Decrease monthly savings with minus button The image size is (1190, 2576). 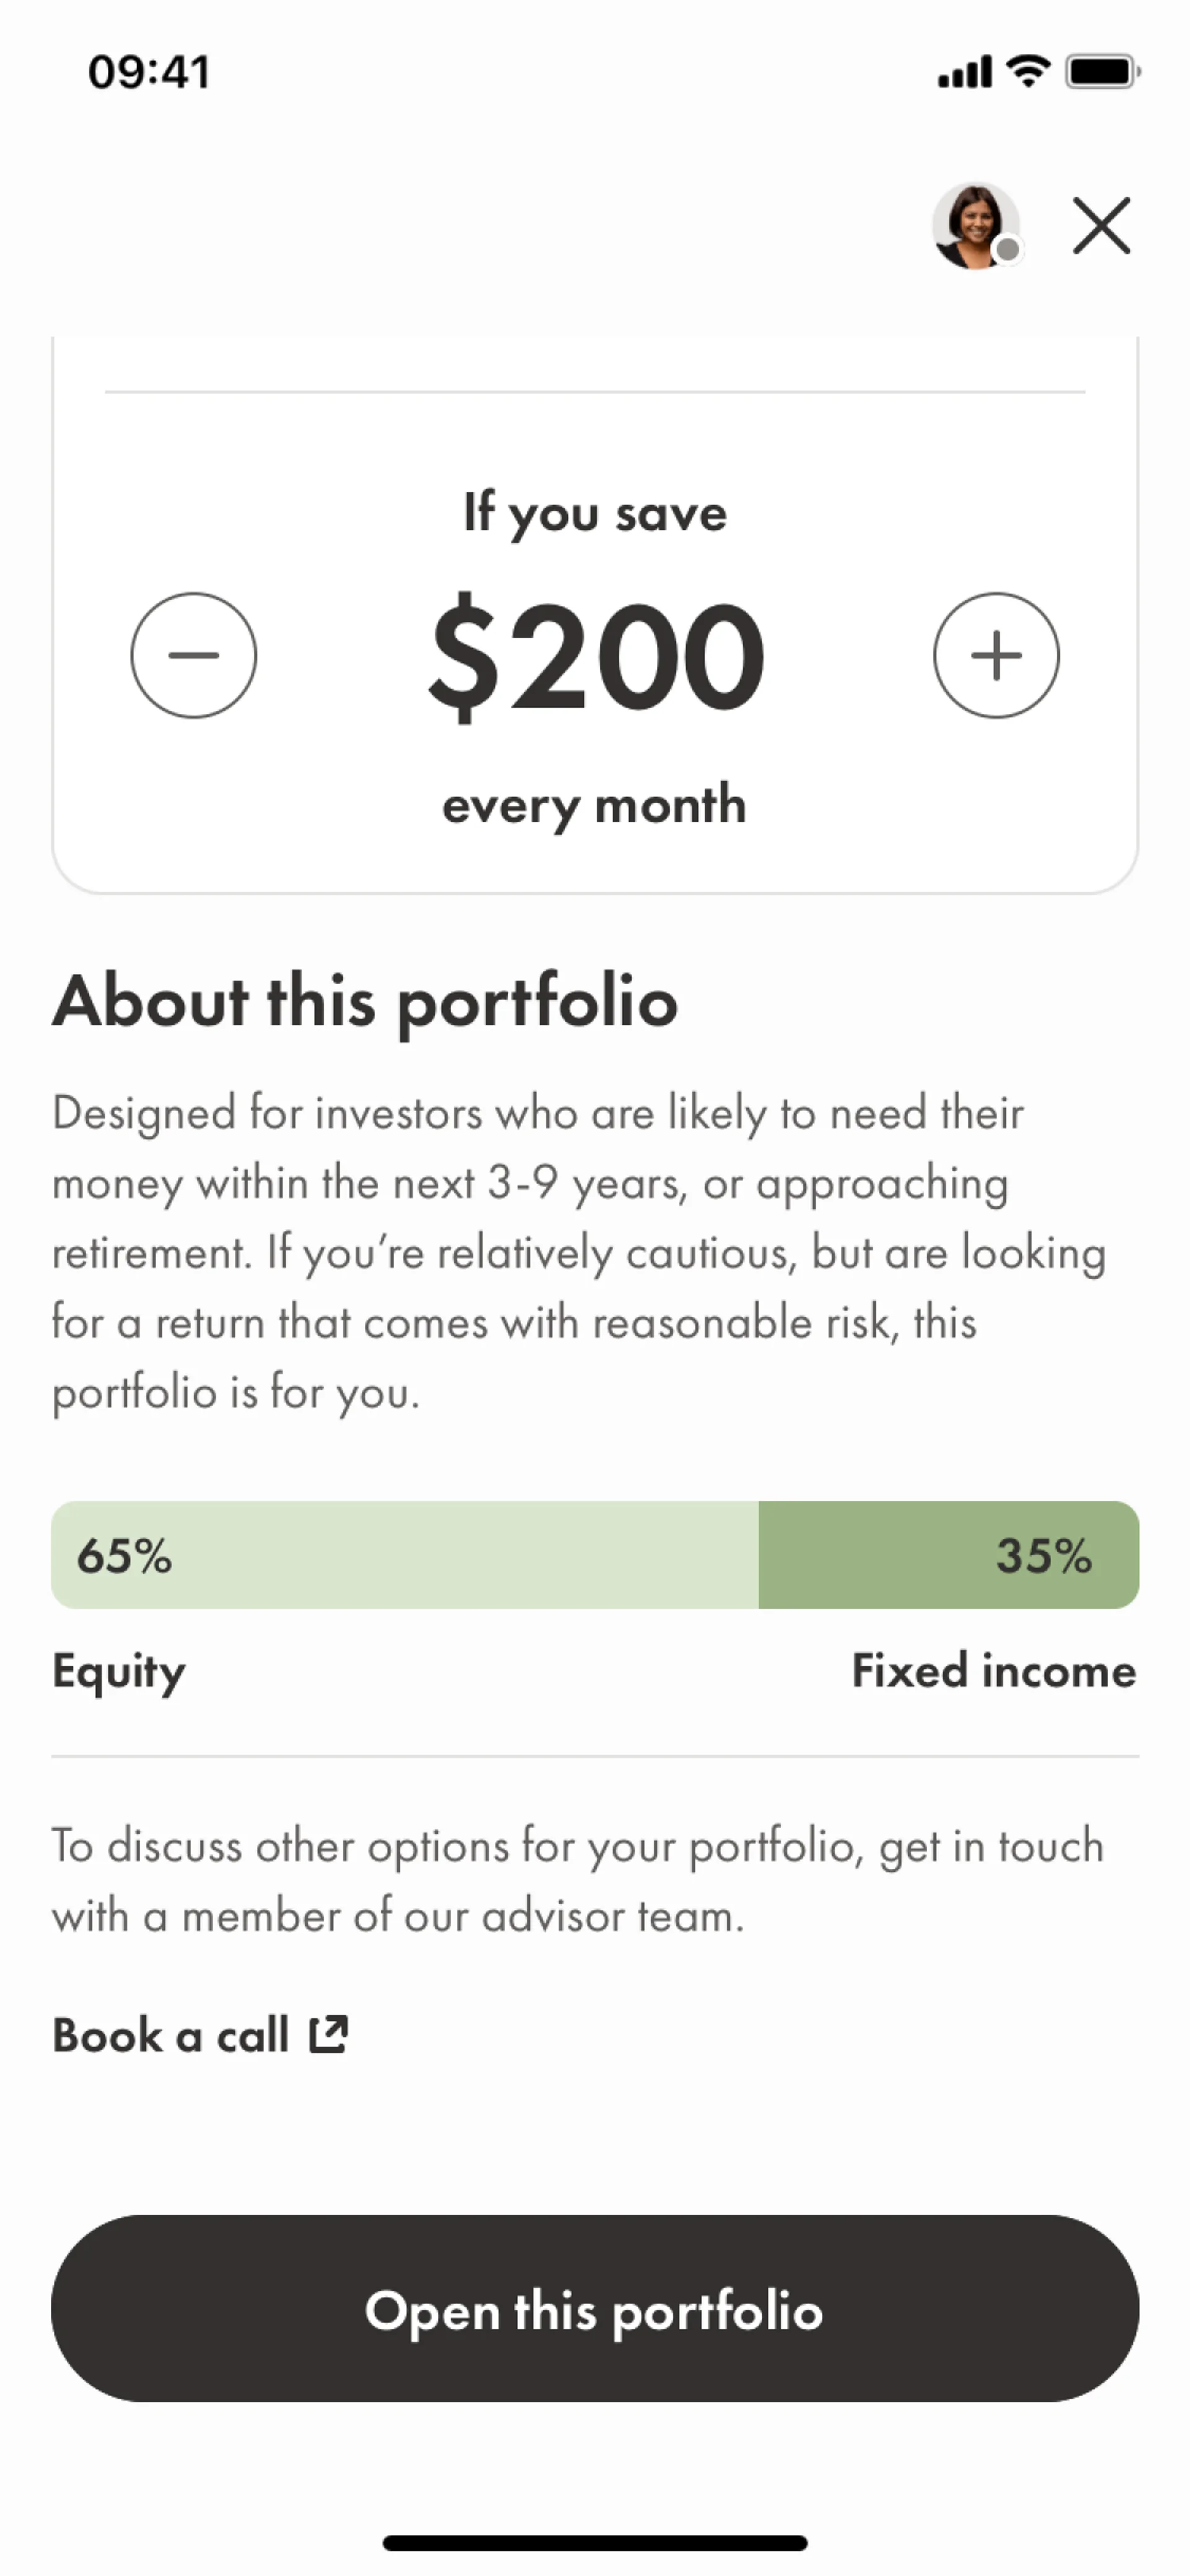(x=194, y=655)
